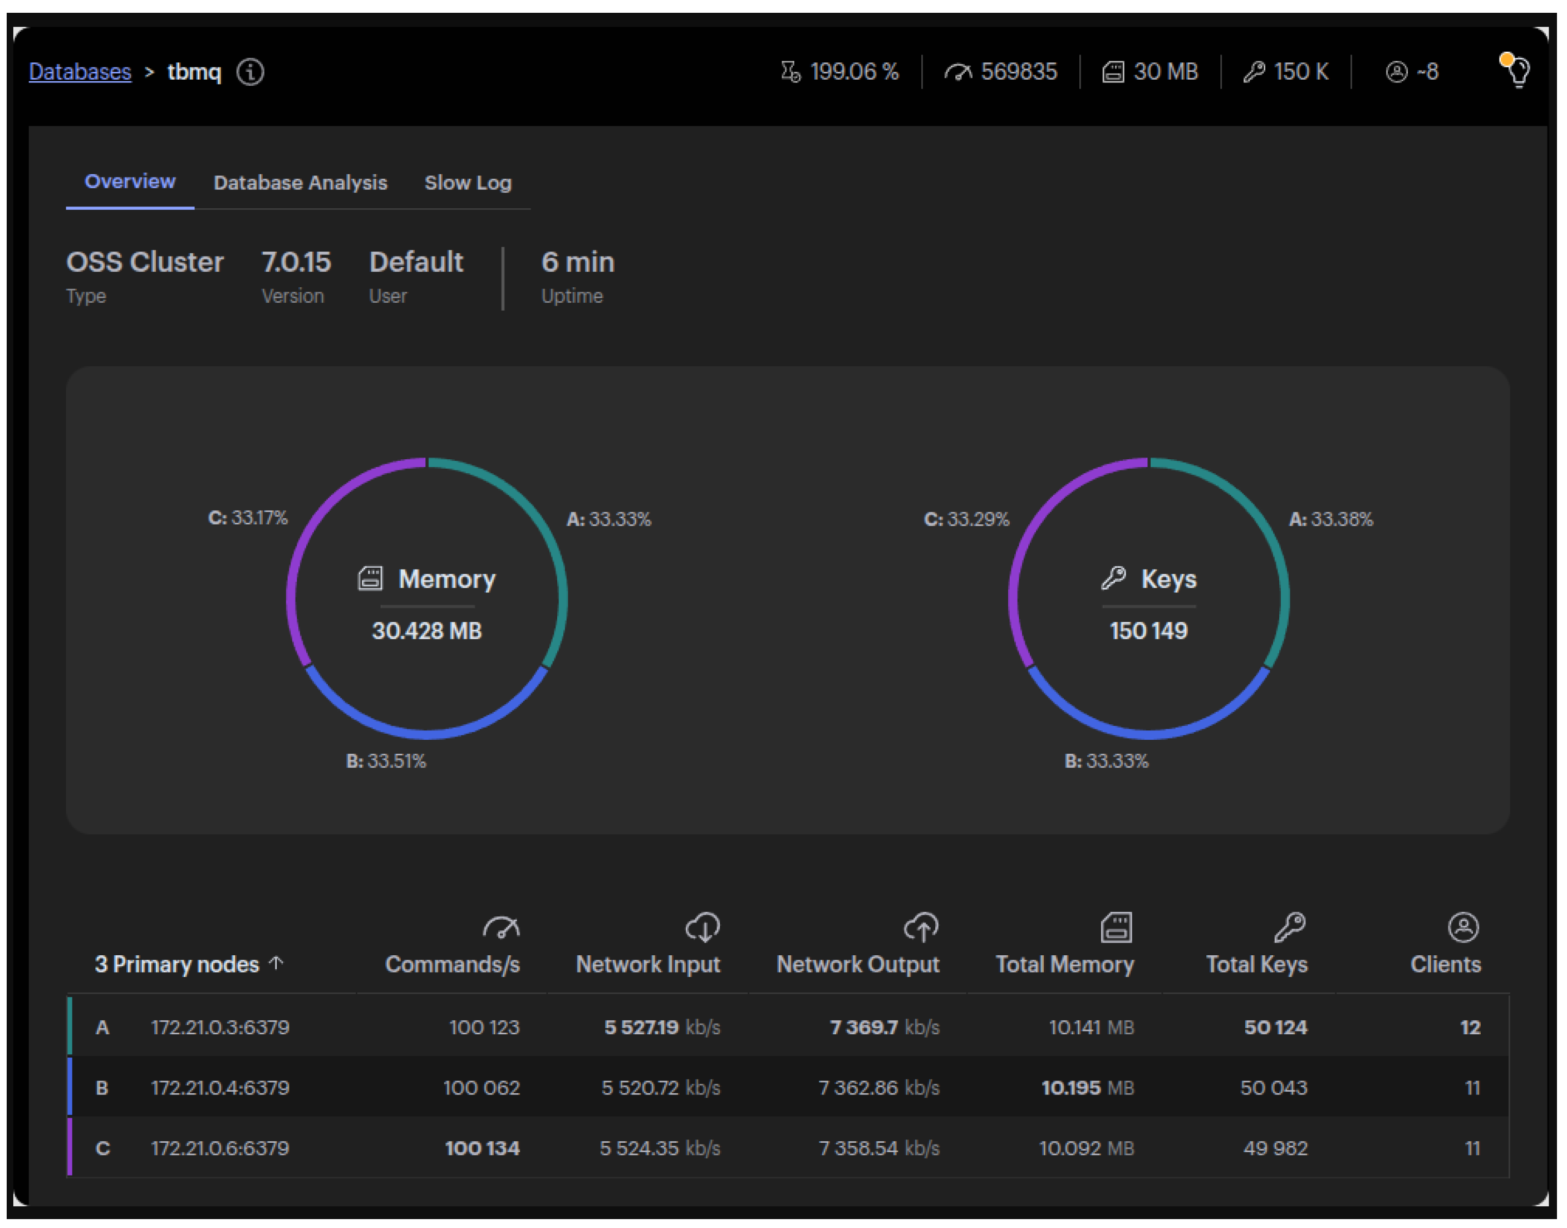Click 150 K keys value in header
The width and height of the screenshot is (1567, 1228).
point(1301,72)
